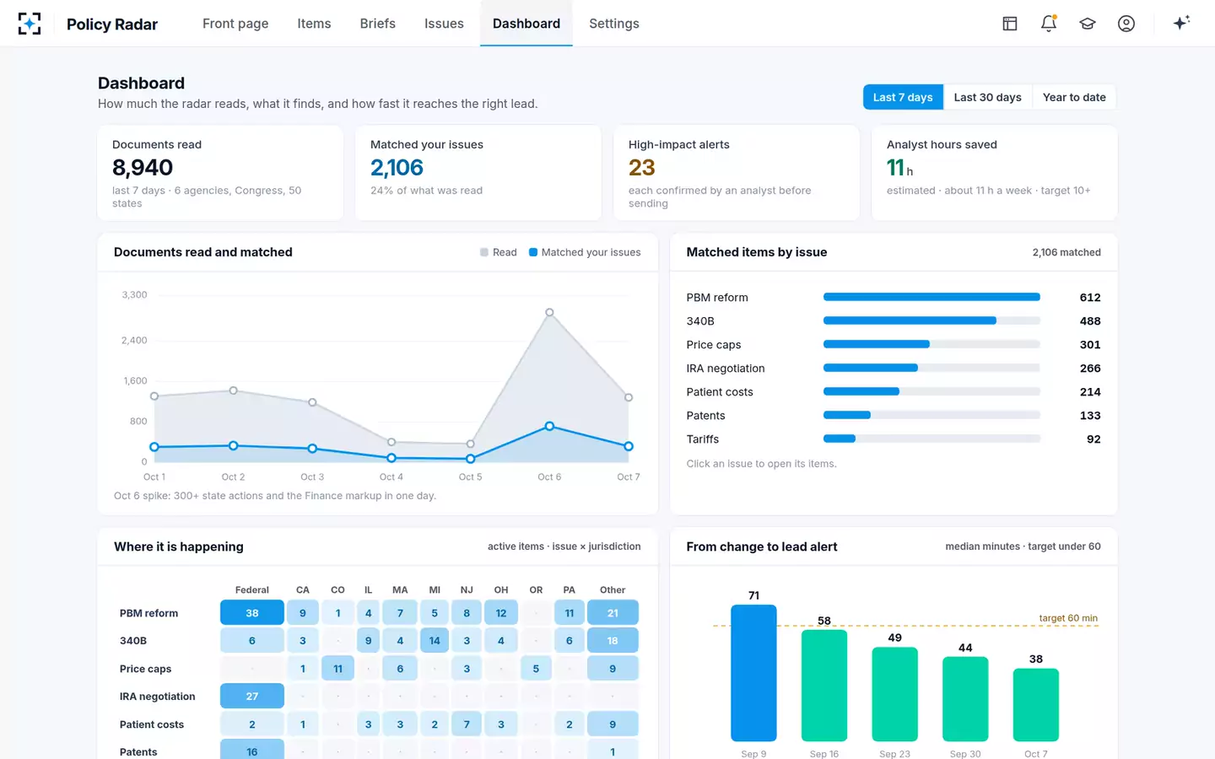Screen dimensions: 1215x759
Task: Click the AI sparkle assistant icon
Action: tap(1181, 23)
